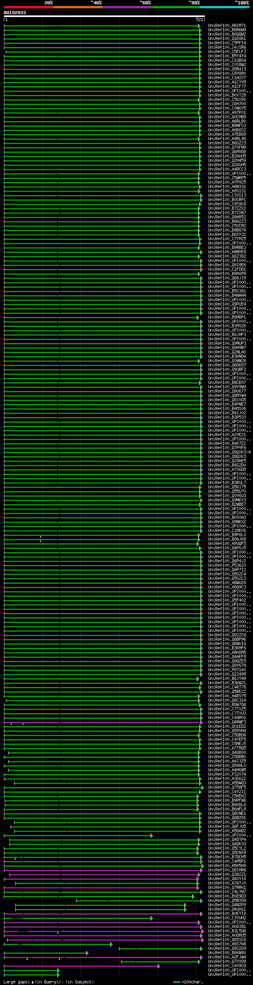This screenshot has width=253, height=985.
Task: Select the UniRef100_A9UQF5 label
Action: pyautogui.click(x=227, y=544)
